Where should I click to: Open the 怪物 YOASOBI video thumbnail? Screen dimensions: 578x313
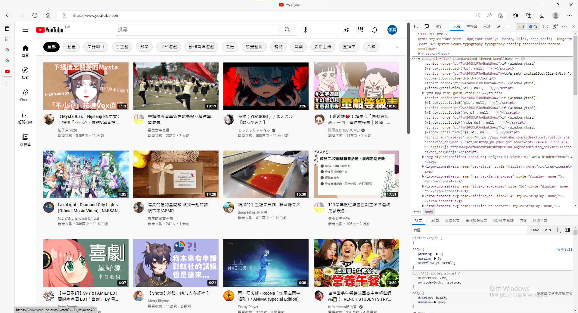(x=266, y=86)
